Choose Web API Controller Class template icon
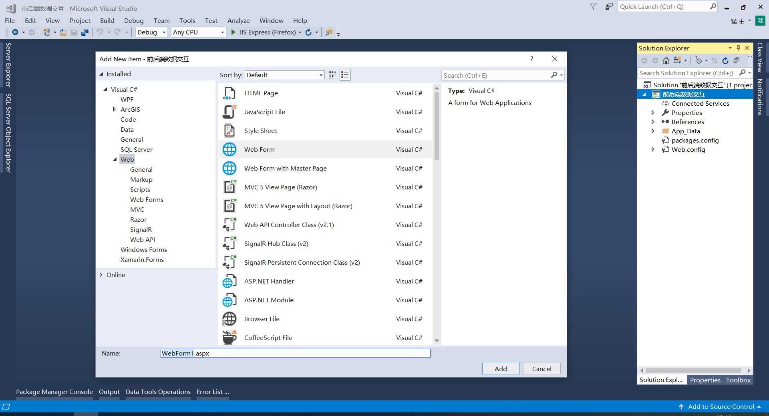The width and height of the screenshot is (769, 416). coord(229,225)
